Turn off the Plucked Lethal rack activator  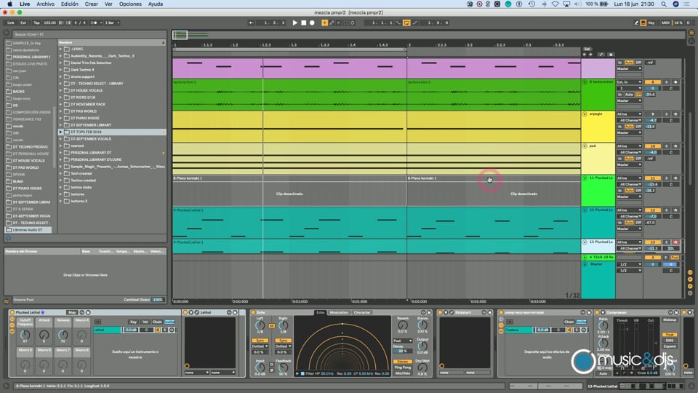pyautogui.click(x=12, y=312)
